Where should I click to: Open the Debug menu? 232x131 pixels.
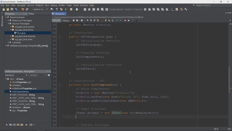tap(54, 5)
